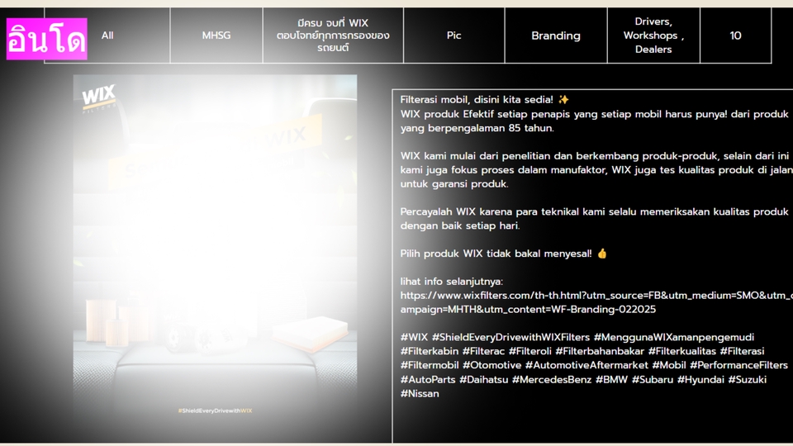Click the '#AutoParts' hashtag

coord(428,380)
